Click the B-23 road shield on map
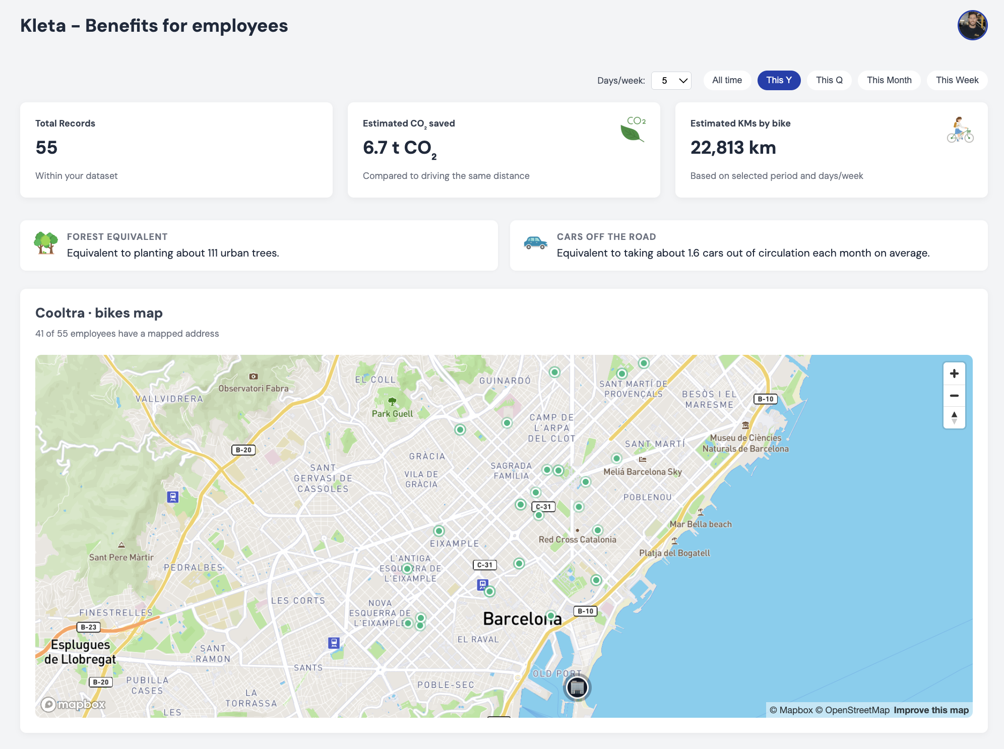The height and width of the screenshot is (749, 1004). click(89, 627)
